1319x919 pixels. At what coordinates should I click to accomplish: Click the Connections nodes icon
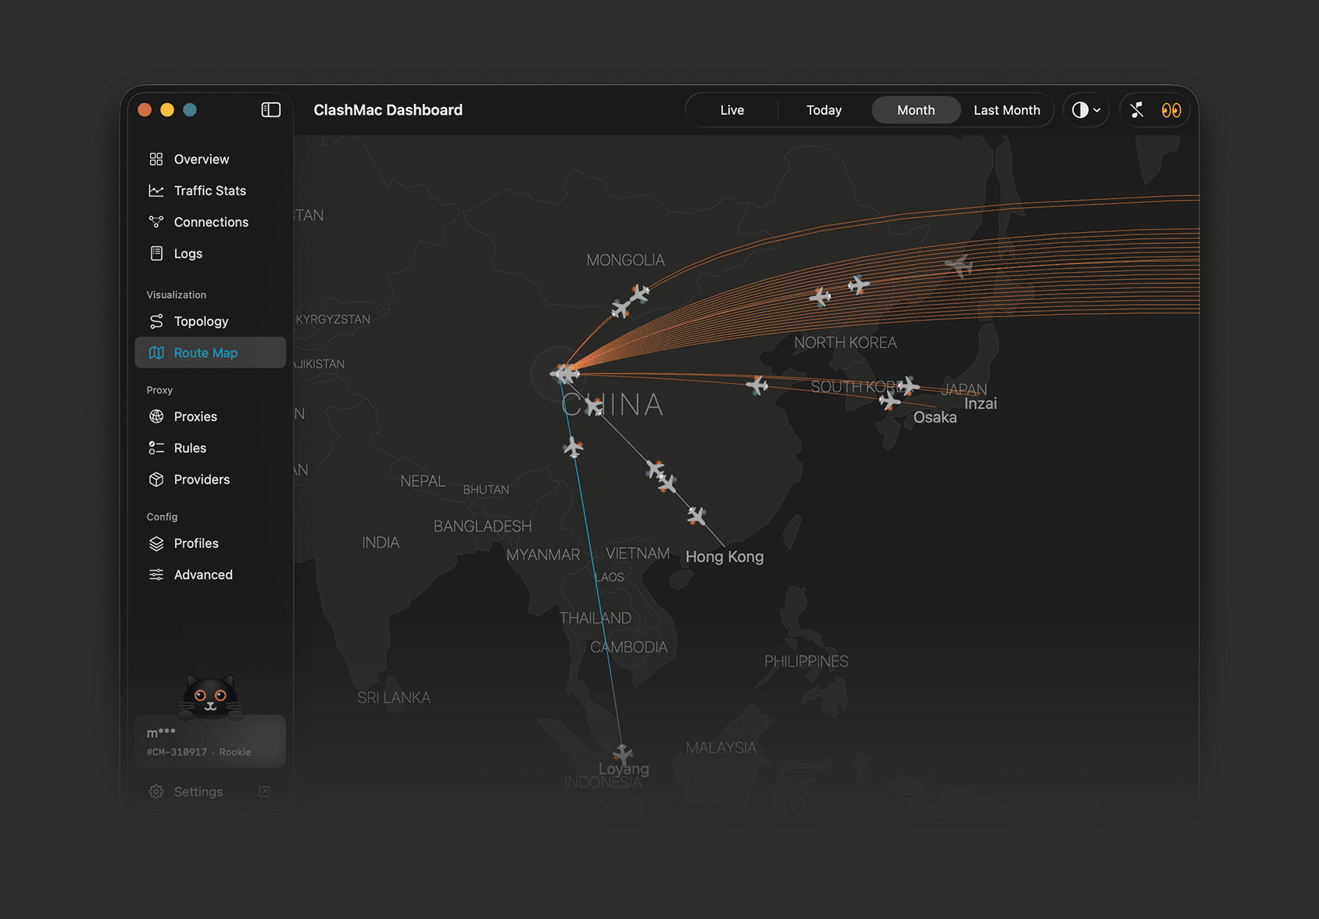pyautogui.click(x=156, y=222)
